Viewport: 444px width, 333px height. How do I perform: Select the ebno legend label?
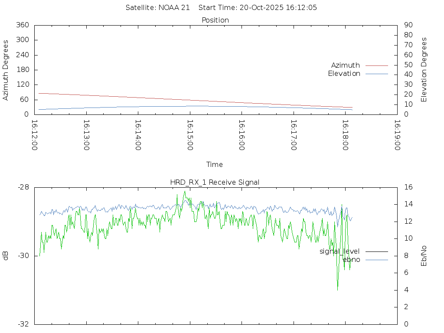pyautogui.click(x=351, y=260)
